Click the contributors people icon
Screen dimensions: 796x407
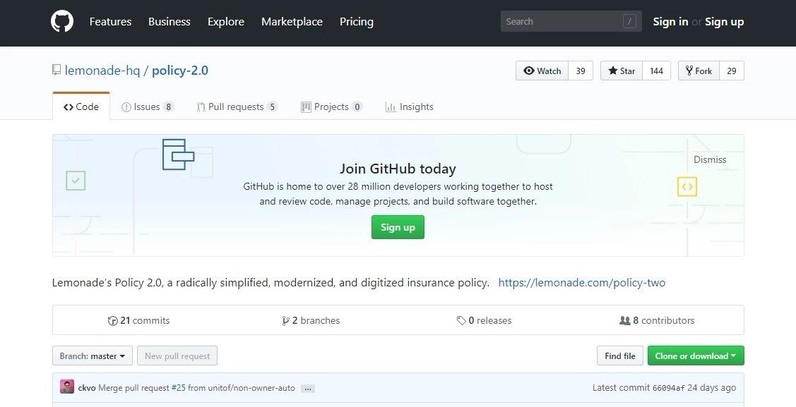point(624,321)
